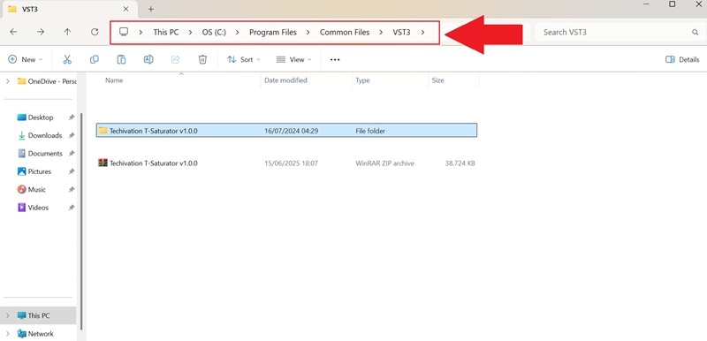
Task: Sort by the Size column header
Action: click(437, 80)
